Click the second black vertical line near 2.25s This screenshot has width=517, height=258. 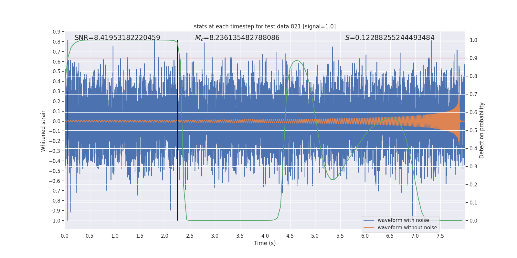tap(177, 130)
